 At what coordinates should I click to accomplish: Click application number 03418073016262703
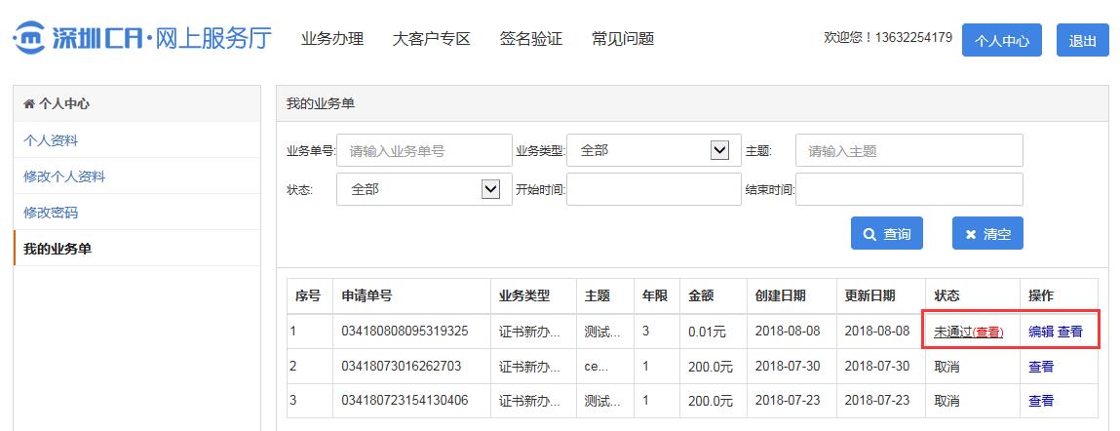click(402, 367)
